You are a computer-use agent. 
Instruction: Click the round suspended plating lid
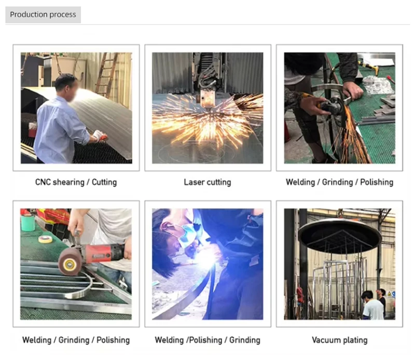click(x=340, y=234)
